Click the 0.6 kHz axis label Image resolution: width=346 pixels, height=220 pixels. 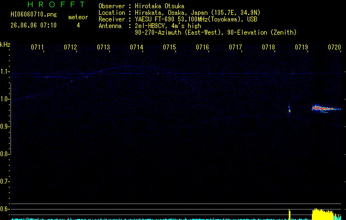(5, 209)
